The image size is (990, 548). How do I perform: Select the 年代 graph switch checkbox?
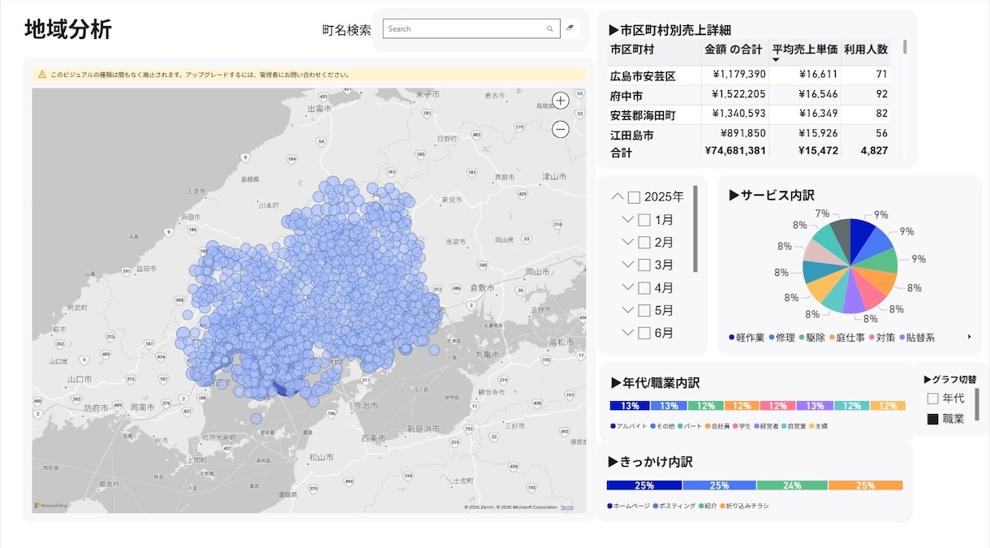932,399
